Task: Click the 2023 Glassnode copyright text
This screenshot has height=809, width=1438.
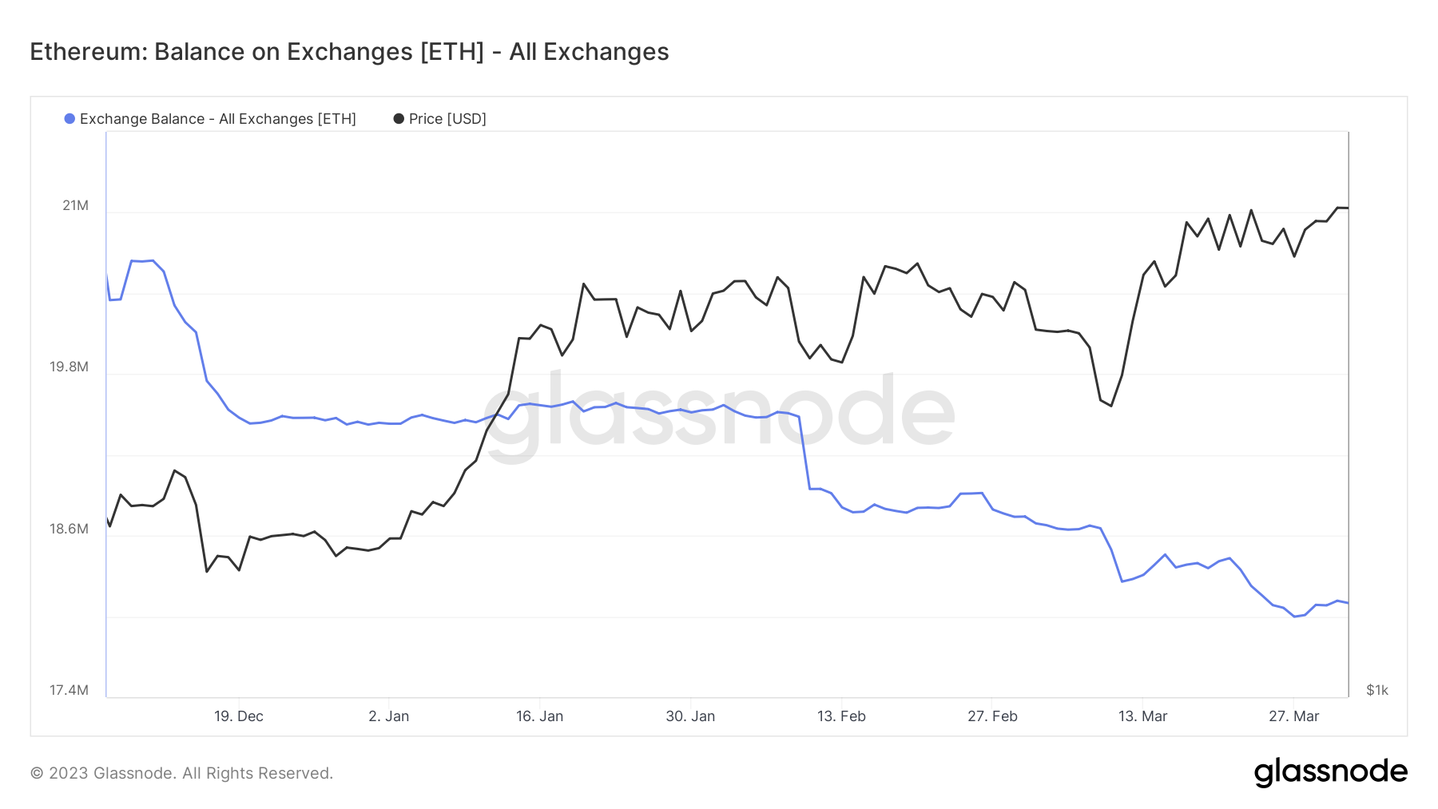Action: tap(181, 773)
